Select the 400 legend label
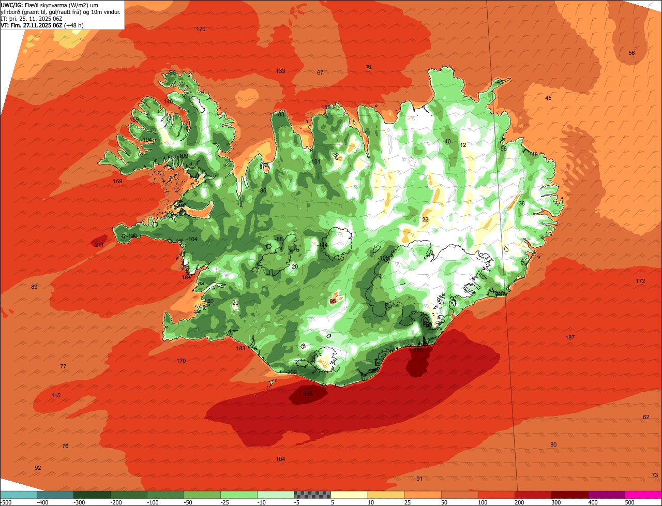Screen dimensions: 662x506 593,502
